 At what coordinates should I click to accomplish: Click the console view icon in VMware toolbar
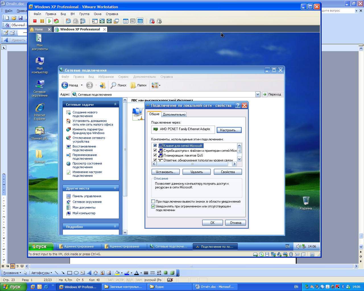pos(140,21)
